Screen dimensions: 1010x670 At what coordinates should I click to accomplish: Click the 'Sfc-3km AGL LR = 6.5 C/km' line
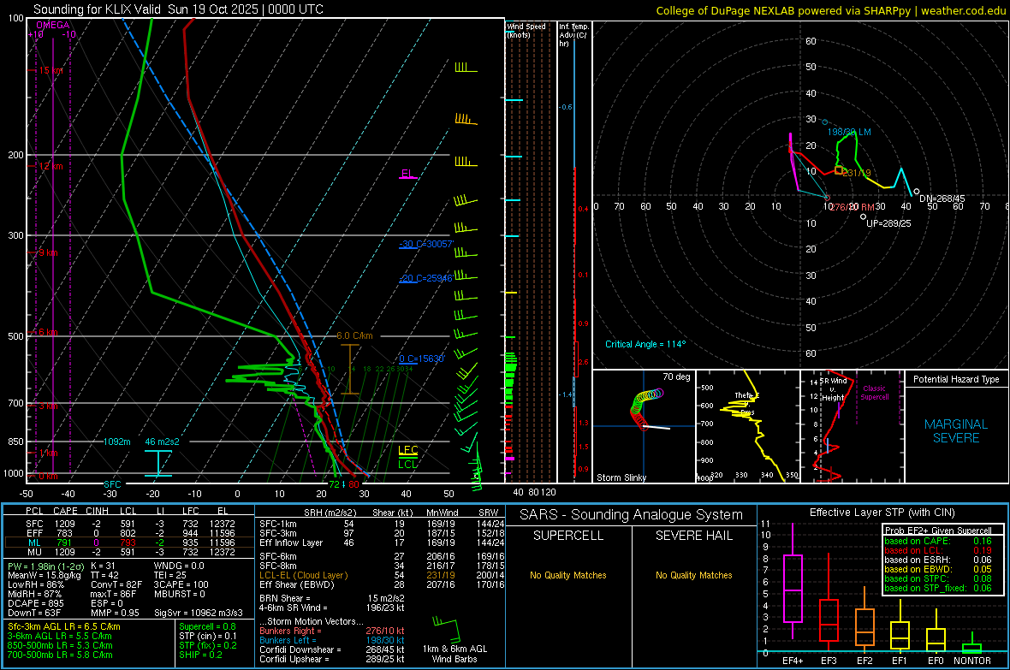(x=64, y=627)
